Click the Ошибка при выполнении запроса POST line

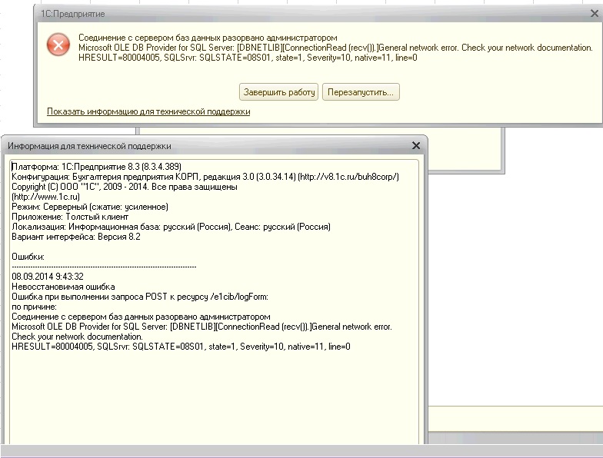140,297
